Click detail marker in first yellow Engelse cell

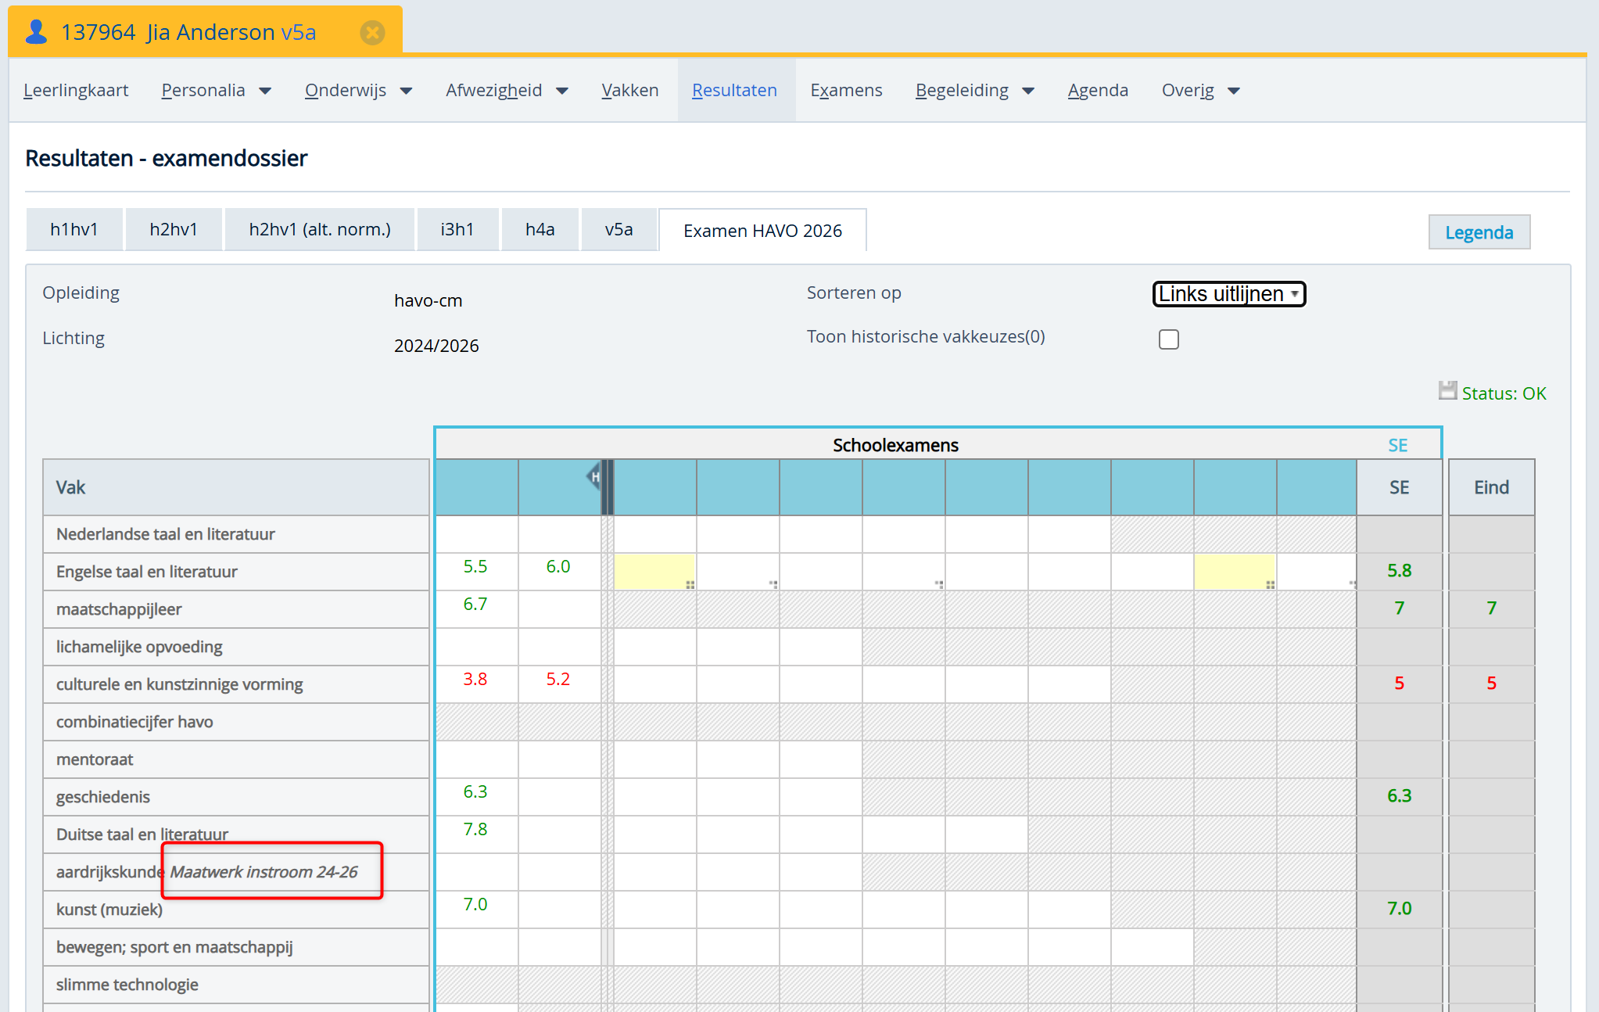[x=690, y=584]
